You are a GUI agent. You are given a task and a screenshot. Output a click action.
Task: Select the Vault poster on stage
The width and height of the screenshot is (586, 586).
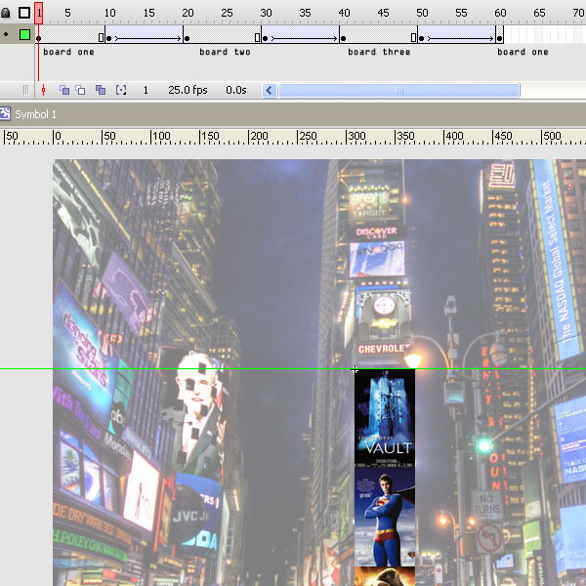click(x=385, y=419)
